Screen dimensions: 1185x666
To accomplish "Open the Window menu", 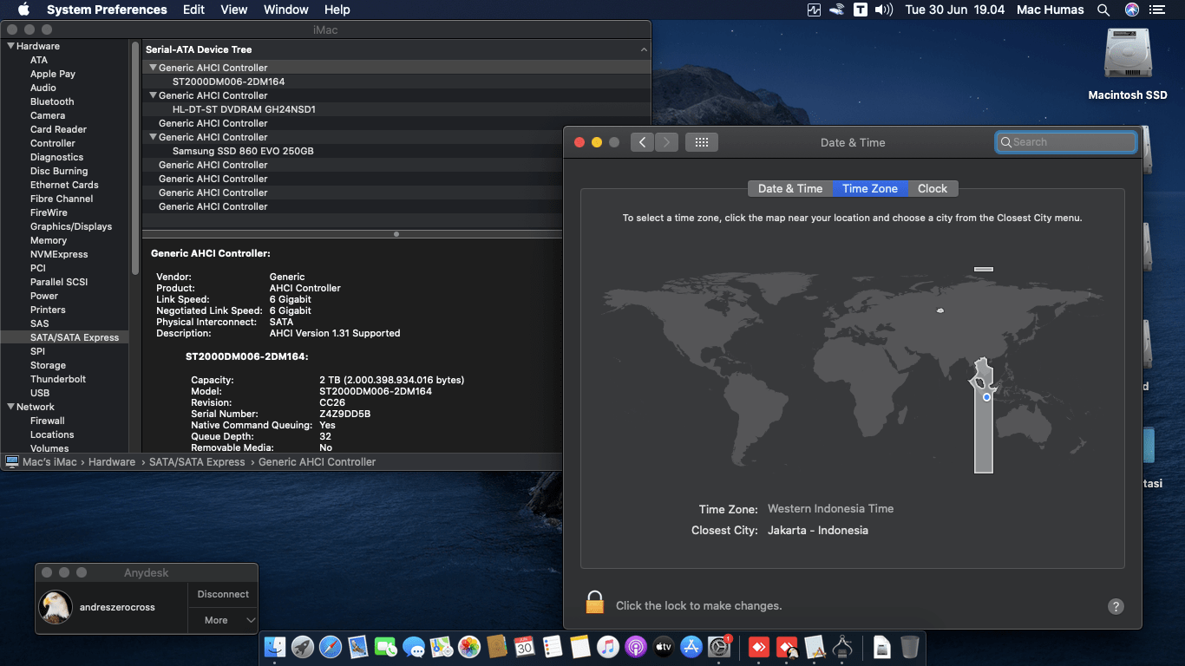I will pyautogui.click(x=286, y=10).
